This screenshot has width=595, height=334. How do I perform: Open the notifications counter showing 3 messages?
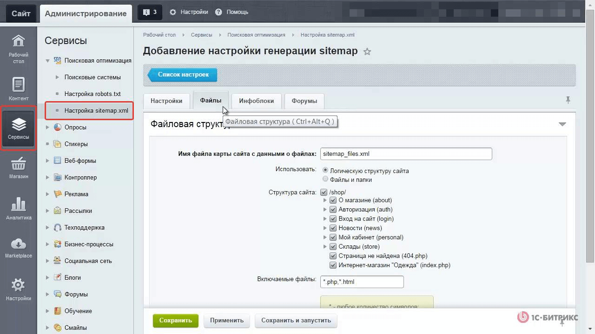pyautogui.click(x=150, y=12)
